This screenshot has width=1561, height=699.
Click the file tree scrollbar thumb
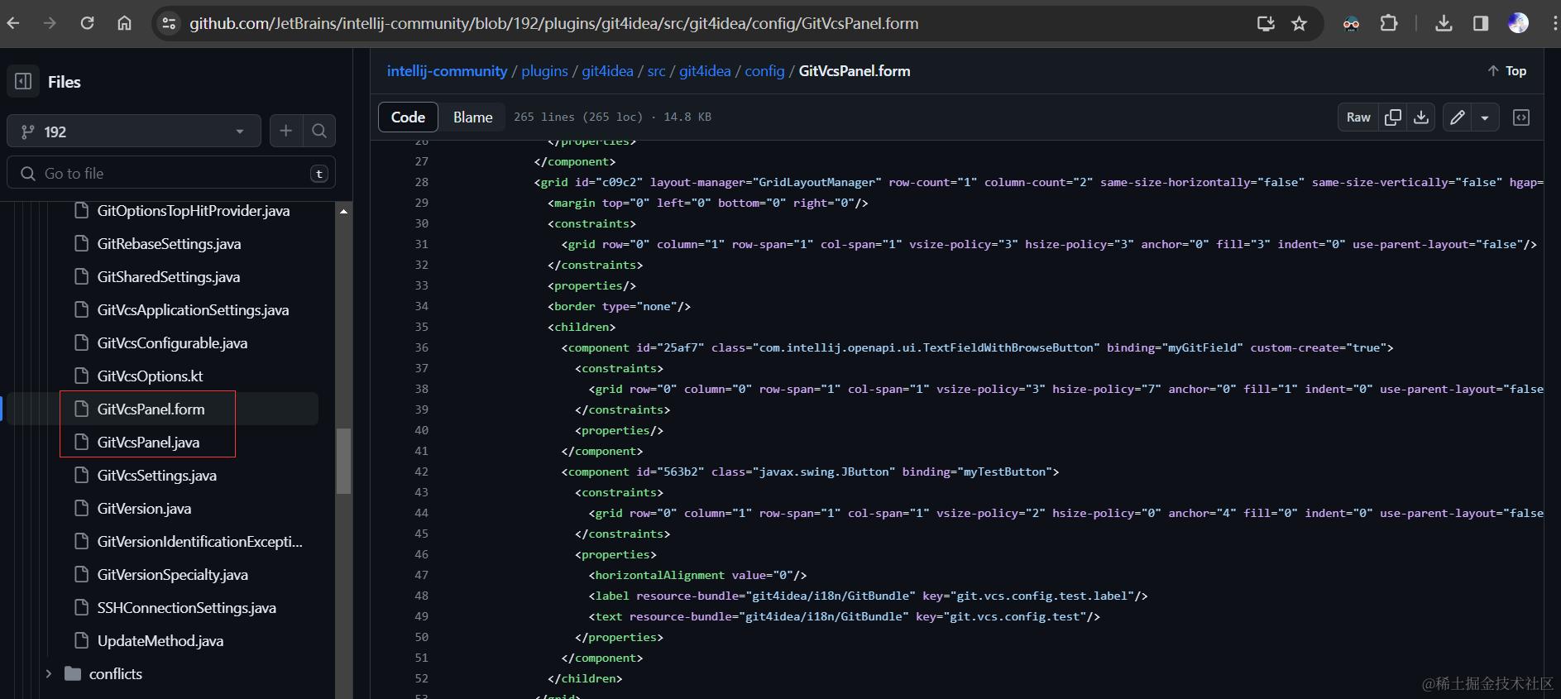(x=343, y=461)
